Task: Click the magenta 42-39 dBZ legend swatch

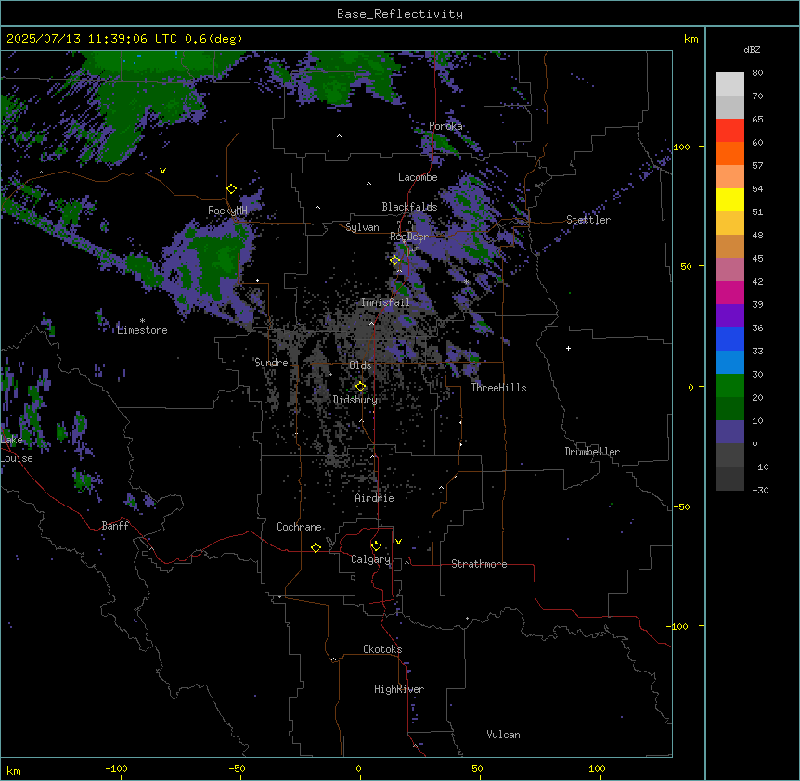Action: 729,292
